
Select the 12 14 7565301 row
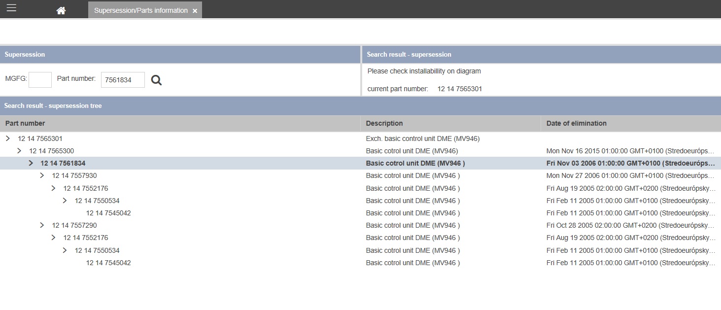pos(40,138)
